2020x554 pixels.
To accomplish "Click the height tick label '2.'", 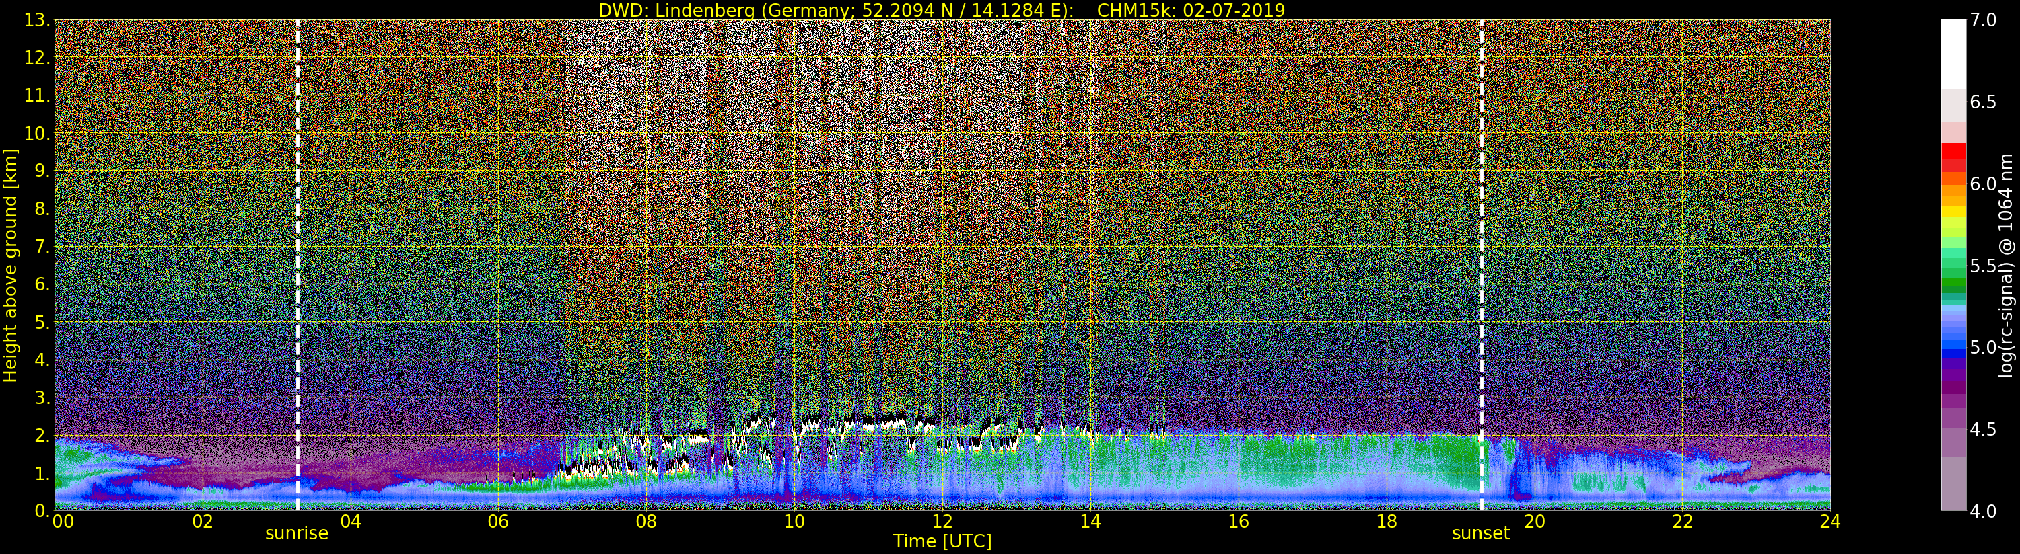I will point(42,436).
